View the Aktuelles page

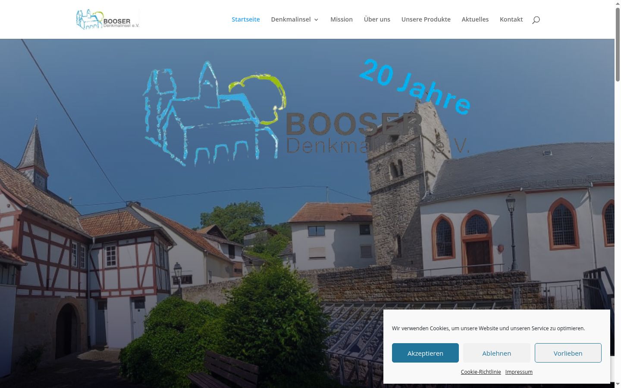pyautogui.click(x=475, y=19)
